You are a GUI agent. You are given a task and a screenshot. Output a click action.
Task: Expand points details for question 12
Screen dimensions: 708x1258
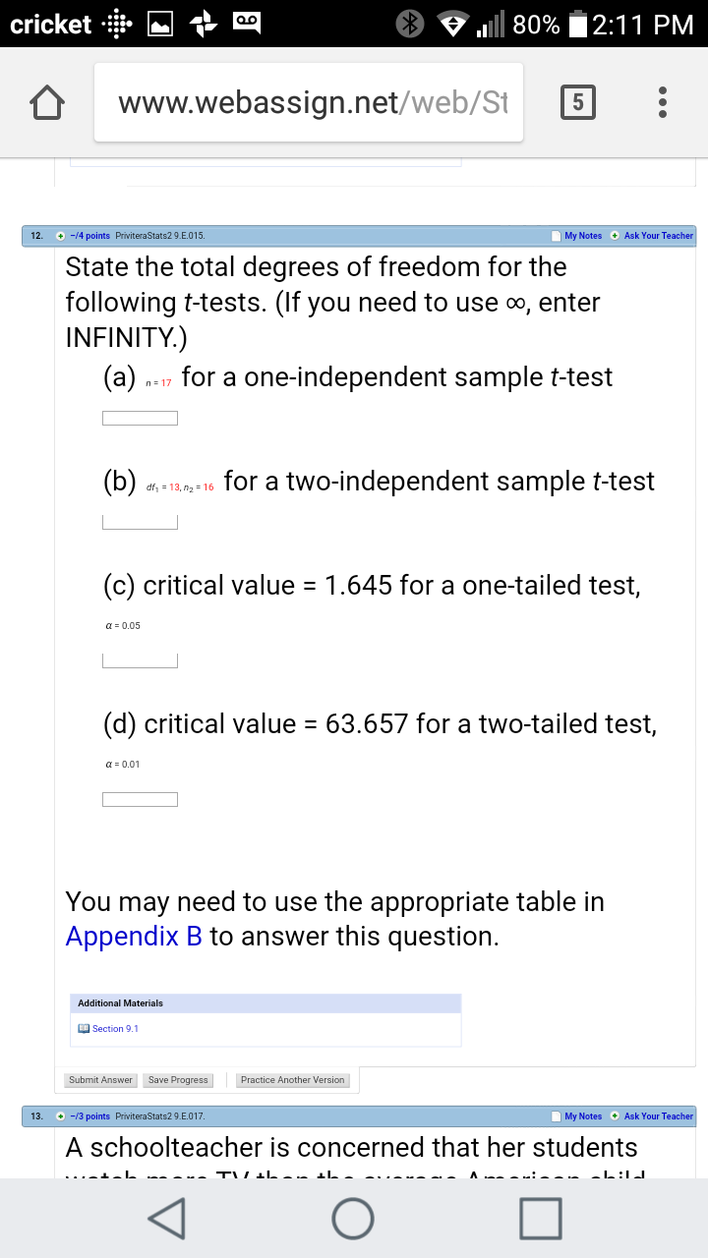pos(61,236)
